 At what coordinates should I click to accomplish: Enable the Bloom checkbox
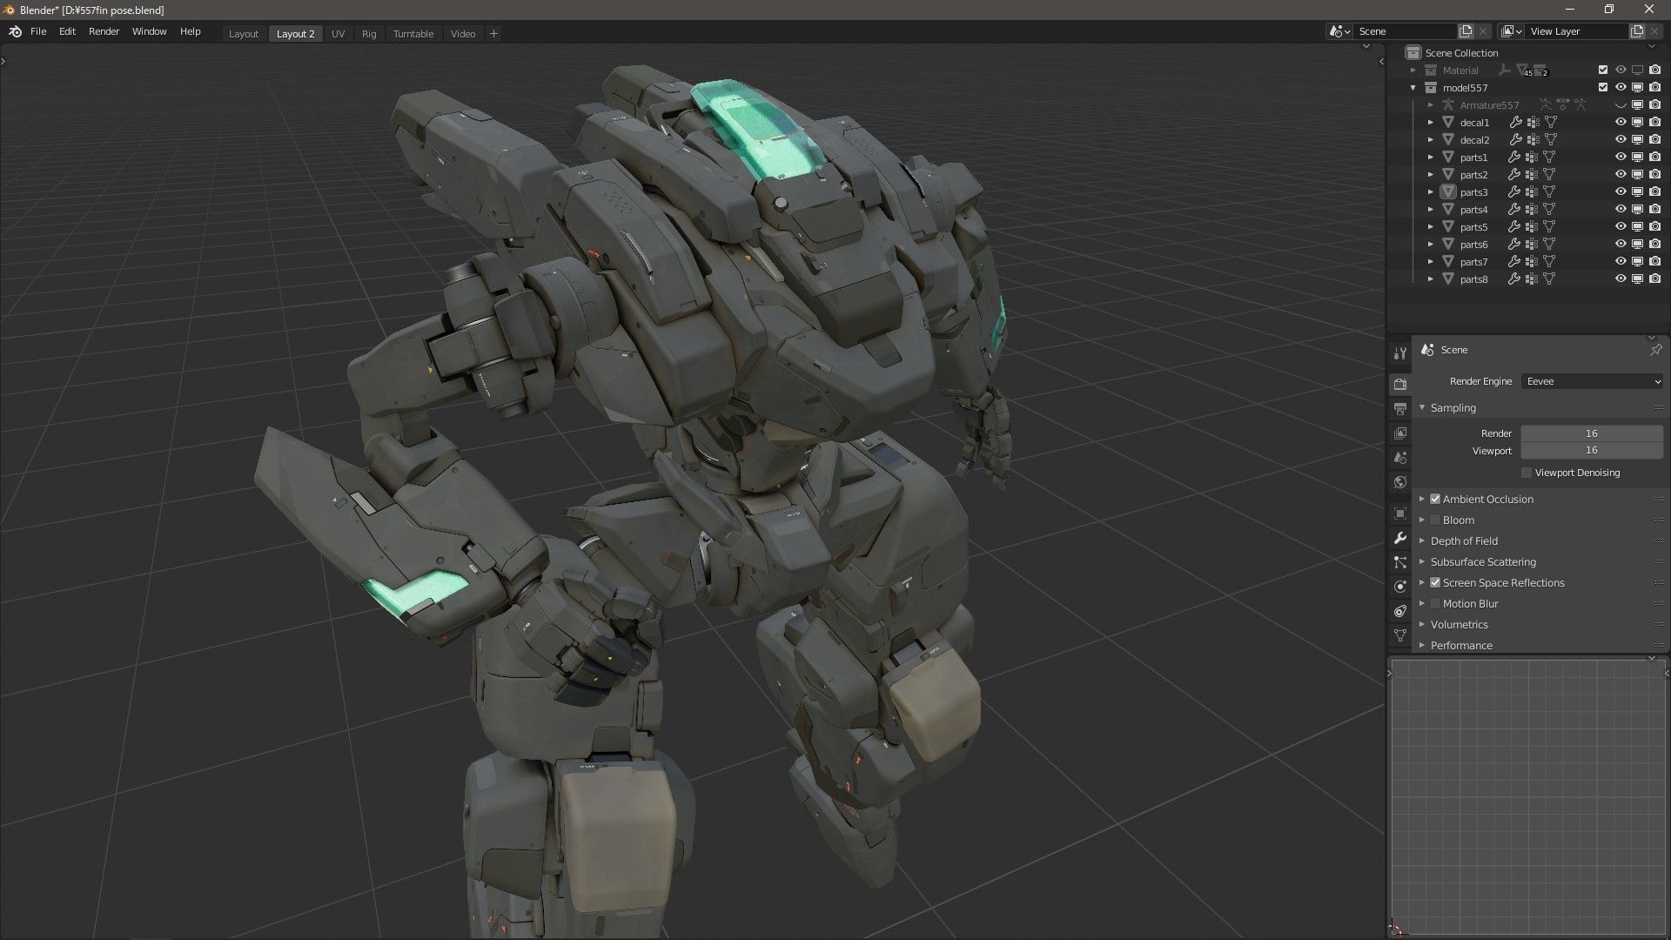click(1435, 520)
